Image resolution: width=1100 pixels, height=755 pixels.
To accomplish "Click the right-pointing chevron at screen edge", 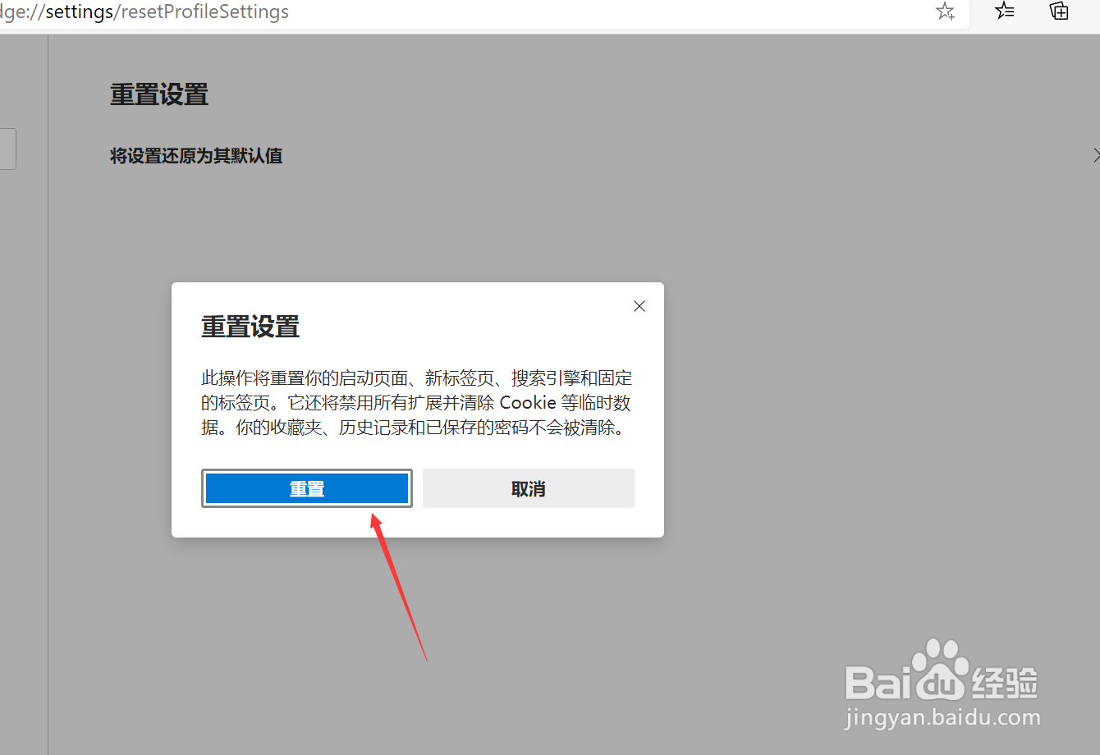I will click(1096, 154).
